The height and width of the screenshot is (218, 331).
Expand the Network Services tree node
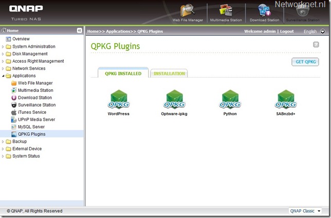coord(3,68)
